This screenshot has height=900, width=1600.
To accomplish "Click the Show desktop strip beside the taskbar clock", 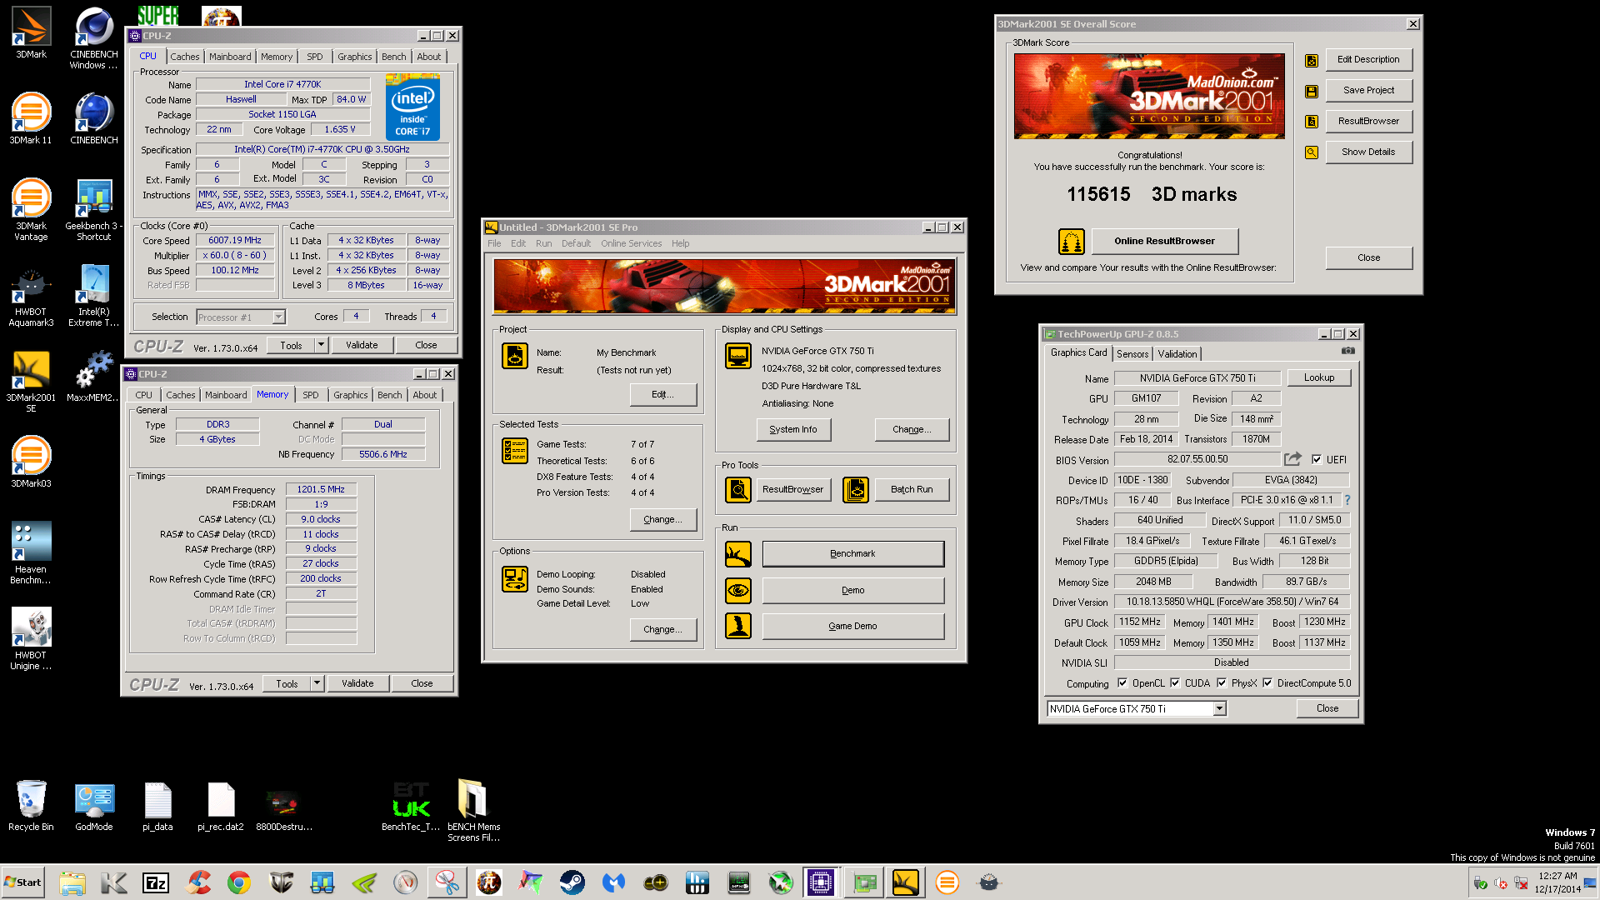I will (1591, 882).
